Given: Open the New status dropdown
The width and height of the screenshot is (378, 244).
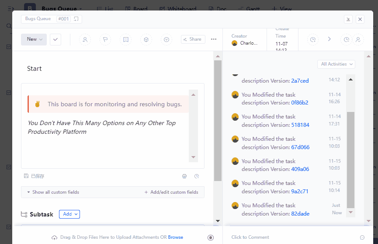Looking at the screenshot, I should 34,39.
